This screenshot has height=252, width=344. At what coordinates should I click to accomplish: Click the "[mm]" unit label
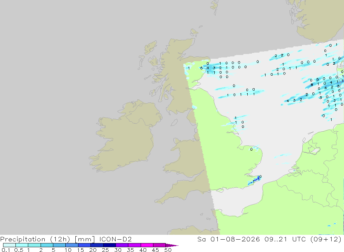pos(85,239)
